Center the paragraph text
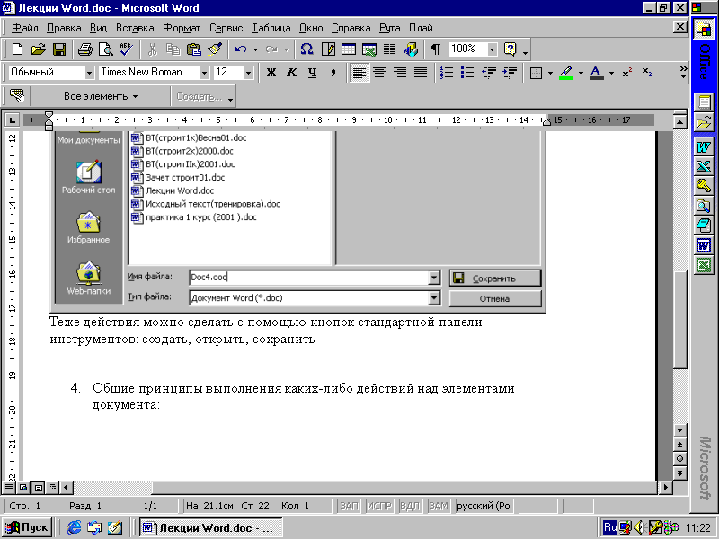Image resolution: width=719 pixels, height=539 pixels. coord(379,73)
